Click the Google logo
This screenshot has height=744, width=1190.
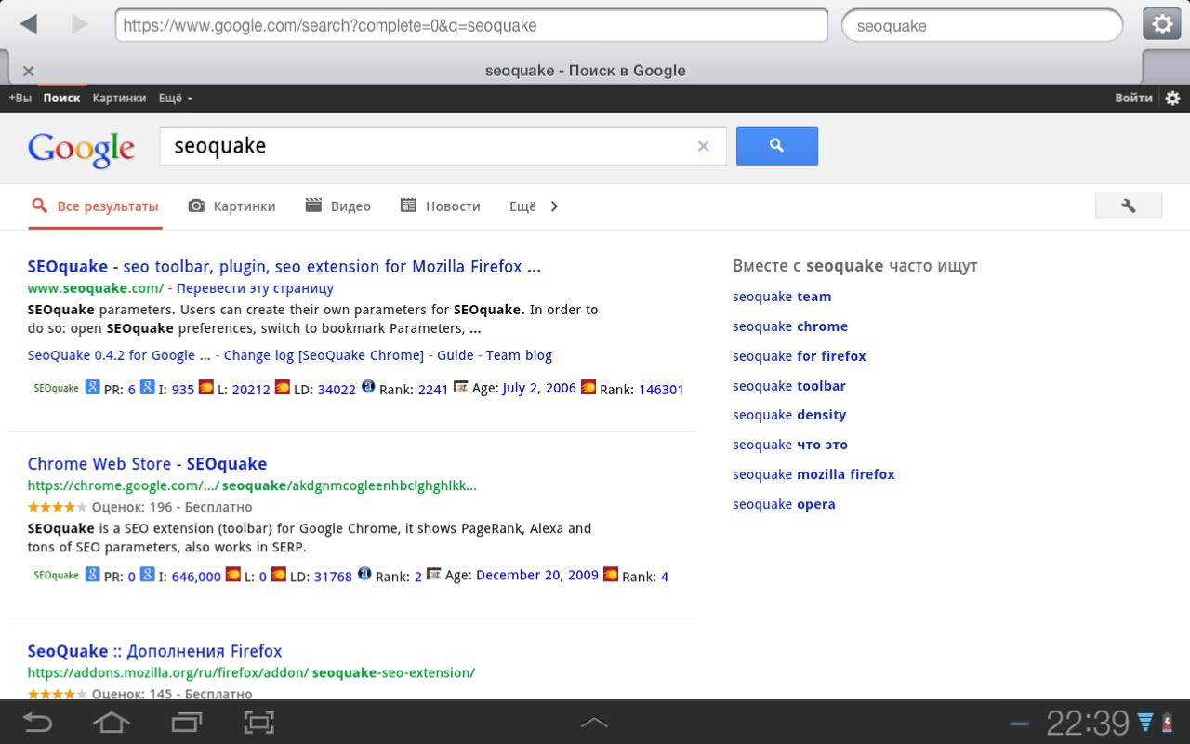click(81, 149)
